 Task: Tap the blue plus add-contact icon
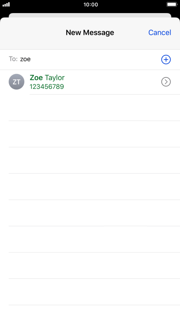click(x=166, y=60)
